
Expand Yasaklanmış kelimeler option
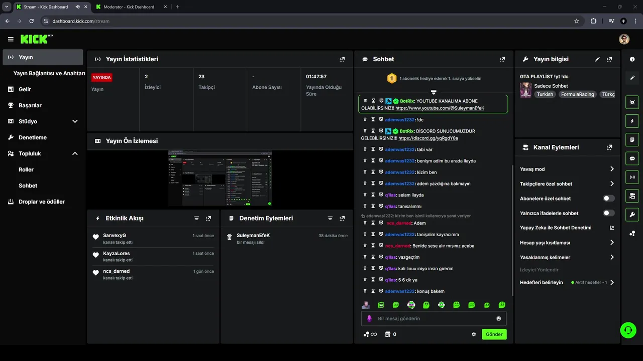tap(612, 257)
